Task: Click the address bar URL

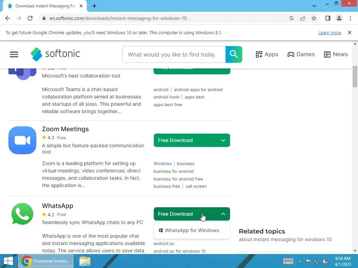Action: [118, 18]
